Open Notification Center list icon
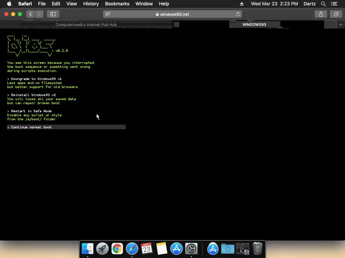This screenshot has height=258, width=345. [x=334, y=4]
